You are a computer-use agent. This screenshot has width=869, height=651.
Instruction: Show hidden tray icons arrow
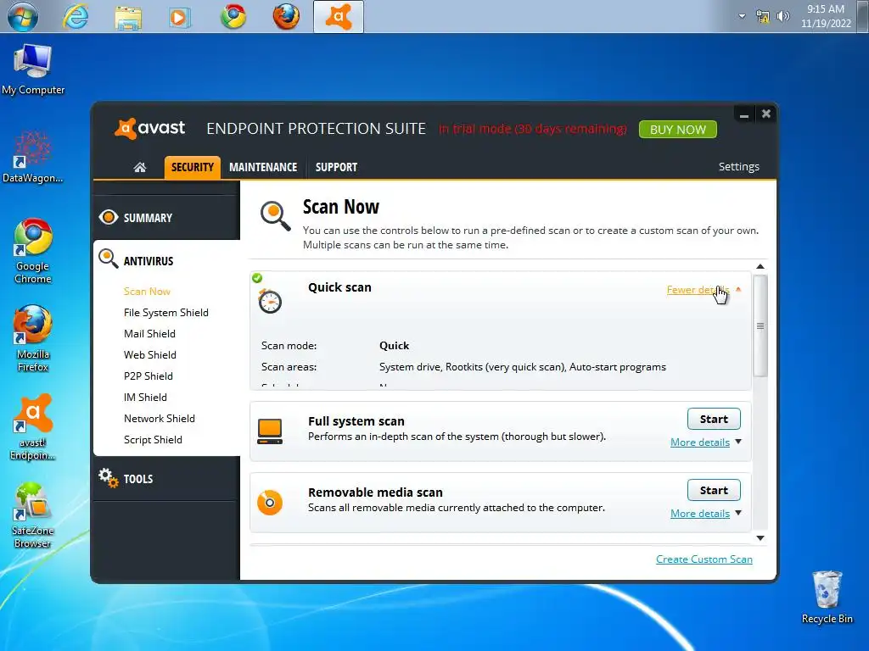742,17
